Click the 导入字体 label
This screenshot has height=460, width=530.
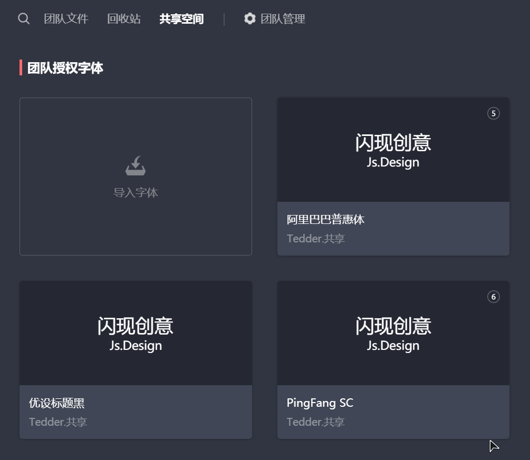pyautogui.click(x=136, y=192)
